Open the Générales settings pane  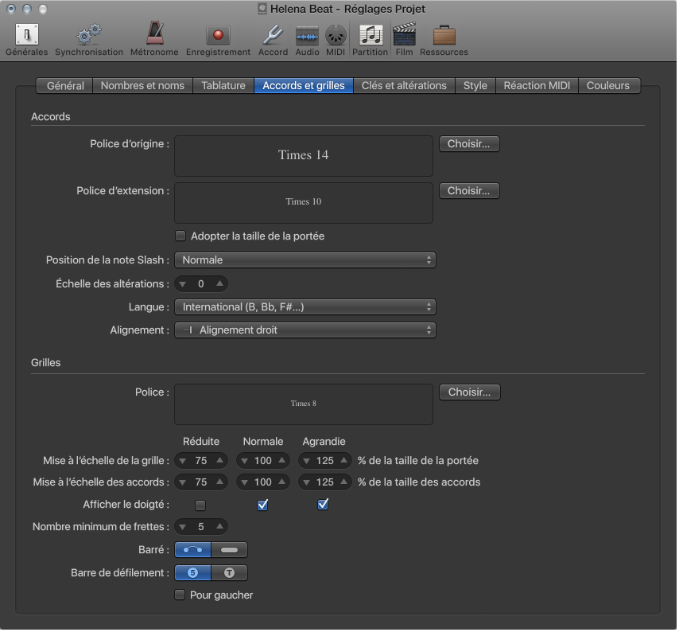pos(27,36)
